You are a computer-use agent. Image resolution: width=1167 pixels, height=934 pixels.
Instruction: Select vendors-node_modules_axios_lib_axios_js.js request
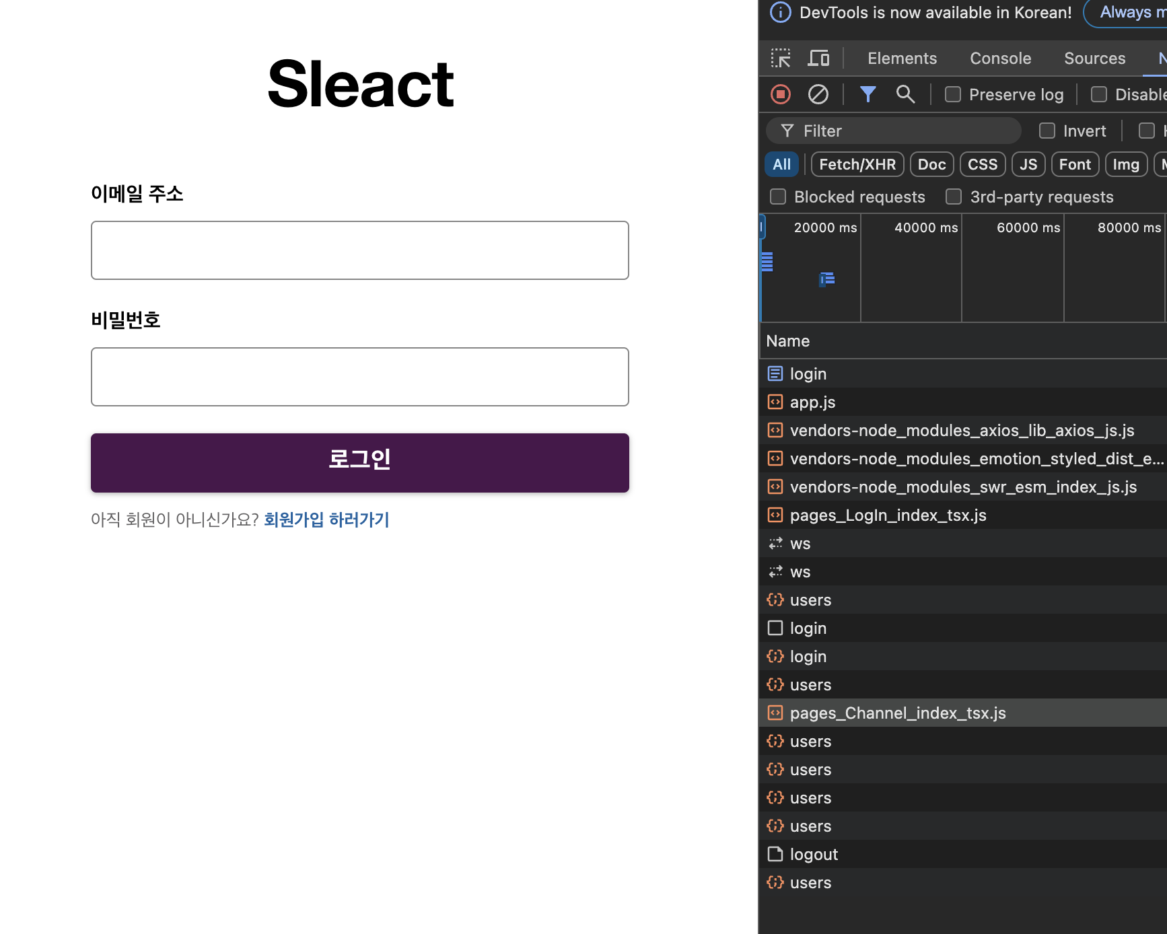point(963,430)
